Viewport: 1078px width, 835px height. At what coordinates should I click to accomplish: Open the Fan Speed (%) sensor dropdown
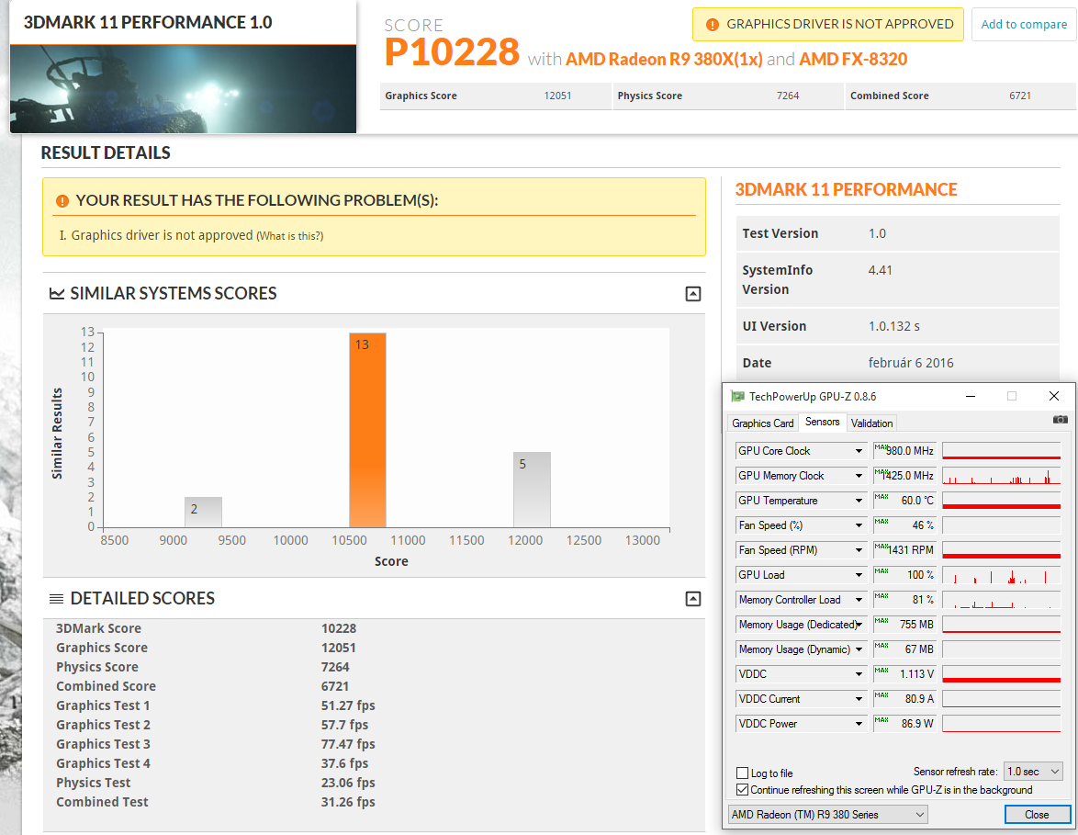[x=859, y=525]
